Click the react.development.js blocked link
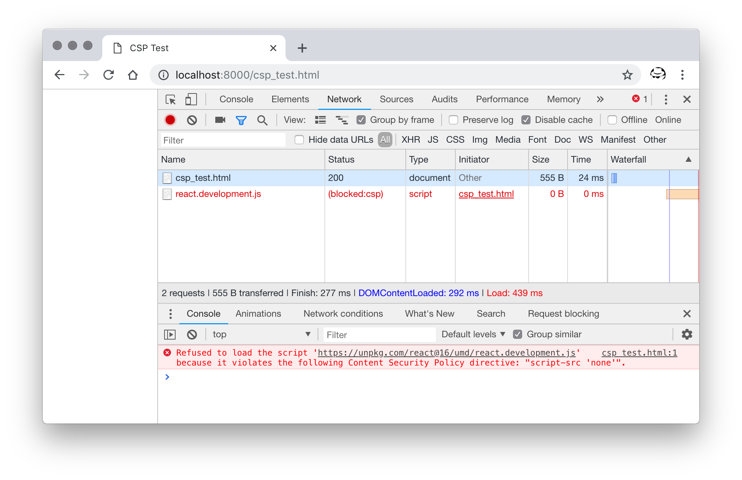742x480 pixels. pos(218,194)
